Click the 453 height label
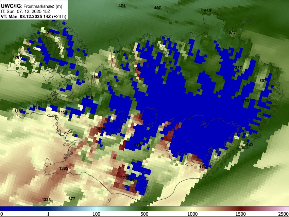This screenshot has width=289, height=217. coord(245,101)
